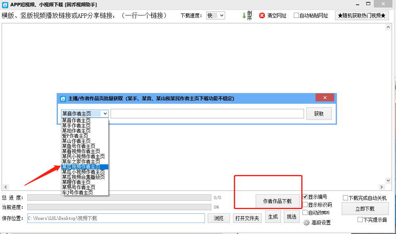Click 打开文件夹 button
The image size is (396, 234).
247,218
